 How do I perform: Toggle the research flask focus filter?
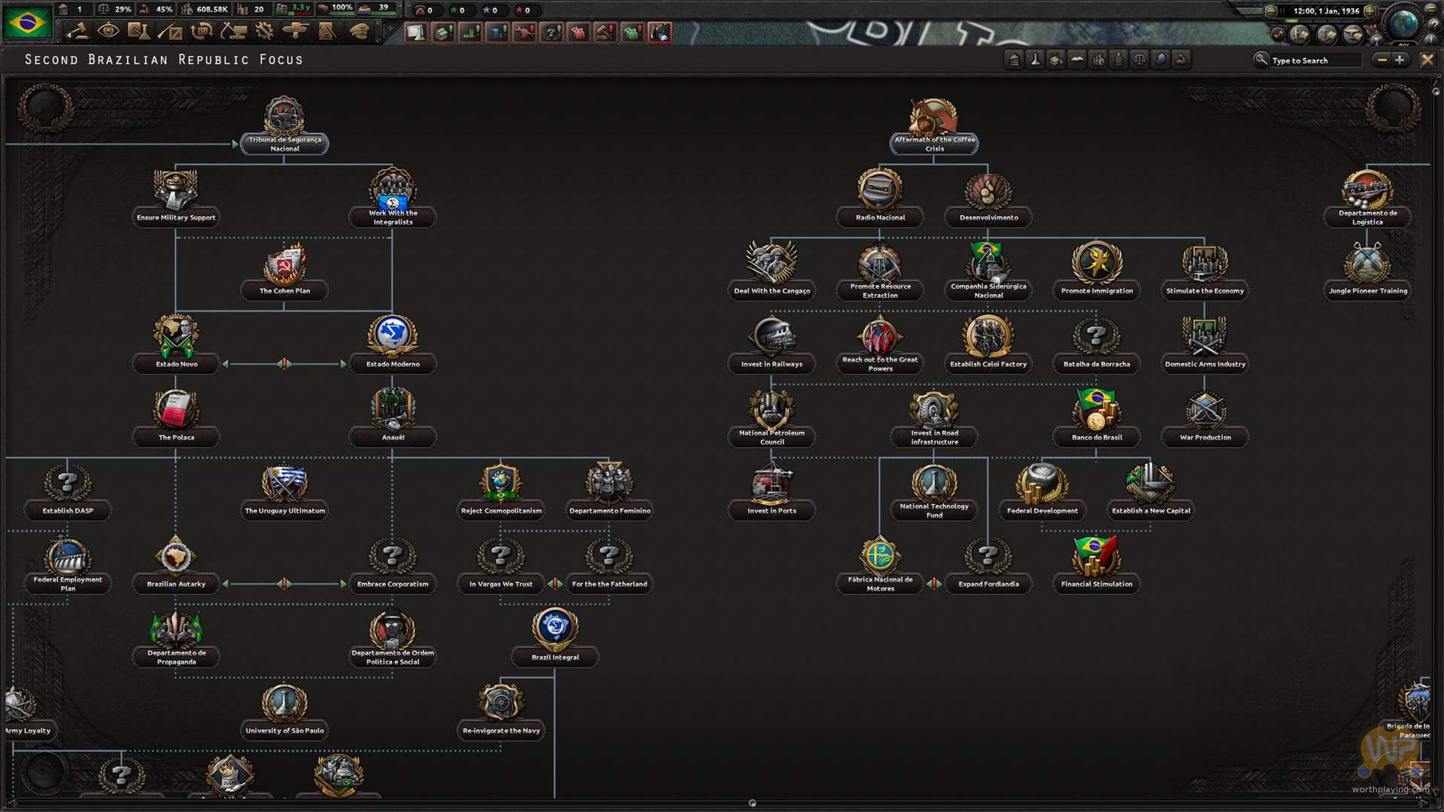(1035, 60)
